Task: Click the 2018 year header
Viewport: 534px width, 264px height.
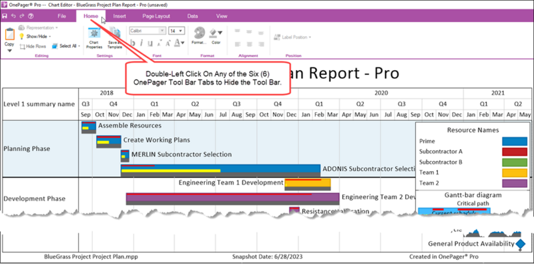Action: 106,93
